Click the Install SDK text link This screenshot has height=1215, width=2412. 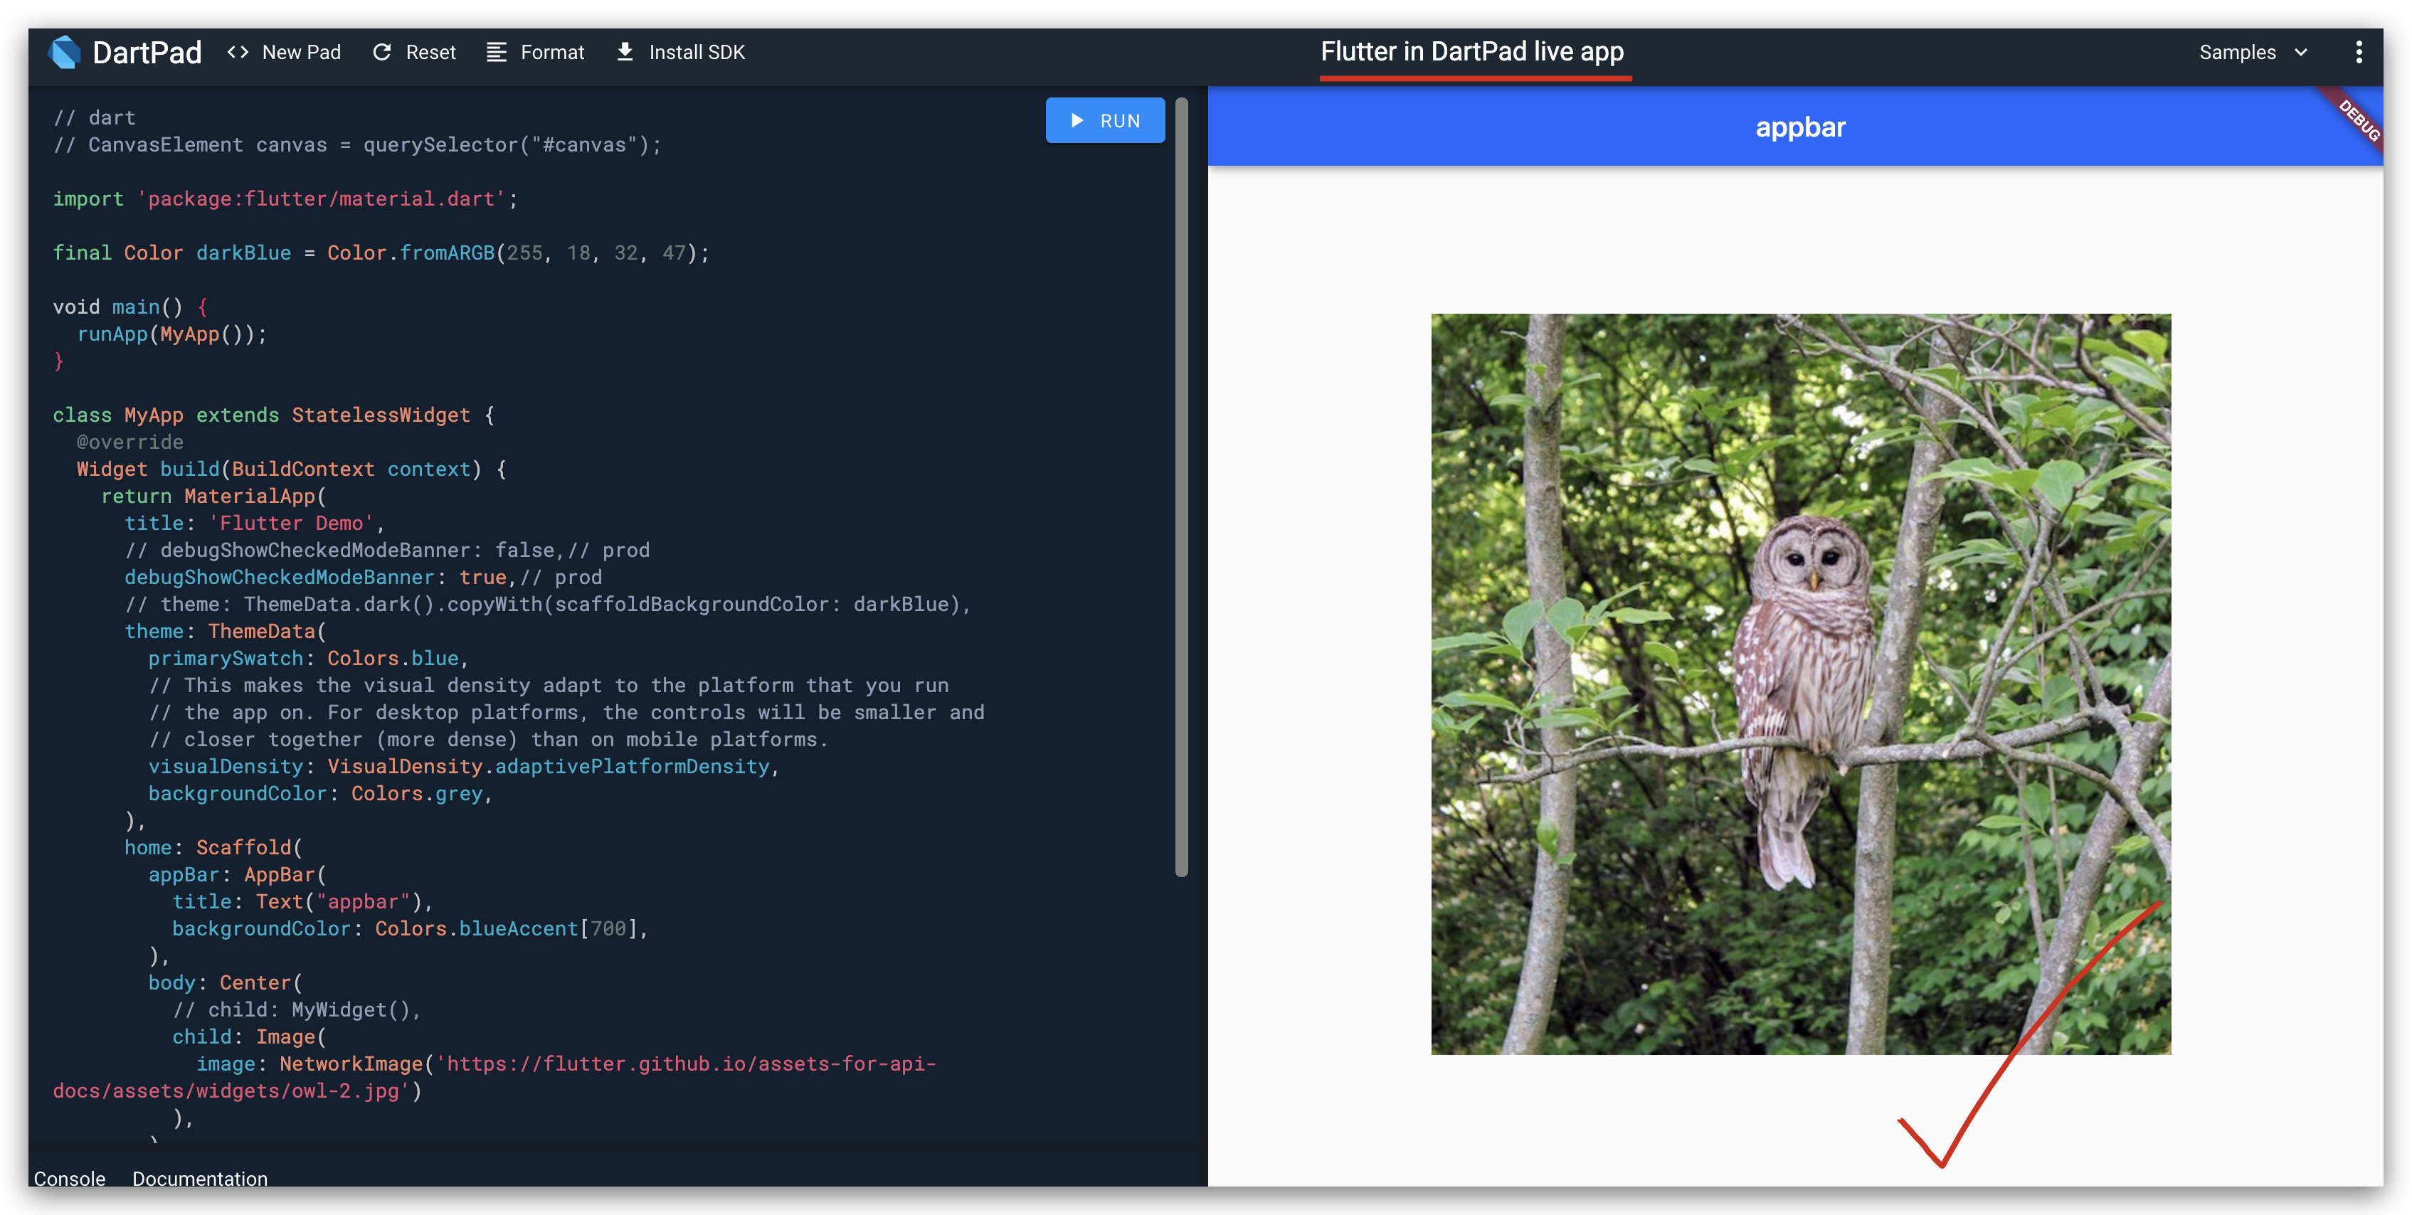(x=697, y=53)
